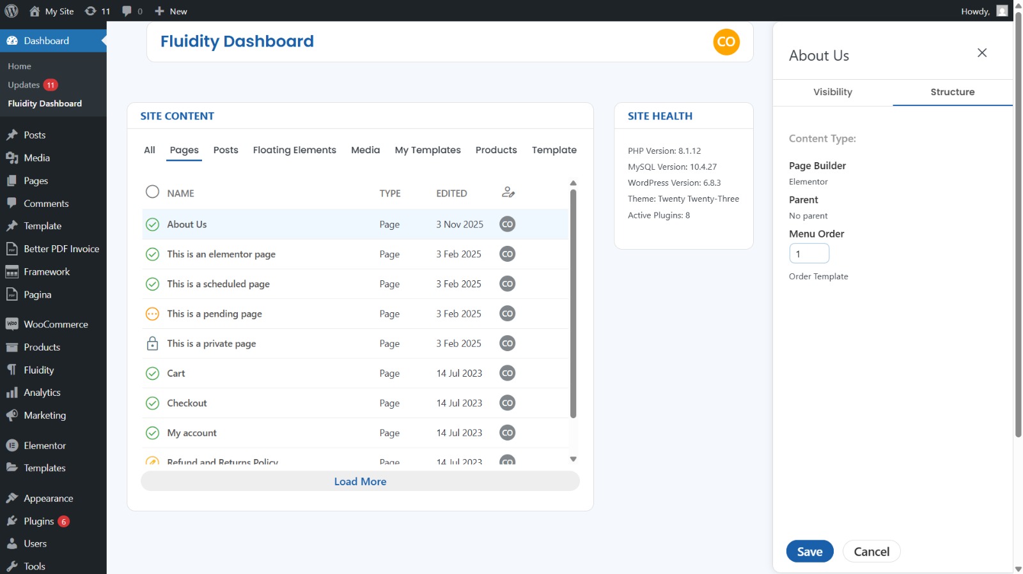
Task: Click the WordPress logo in admin bar
Action: (12, 11)
